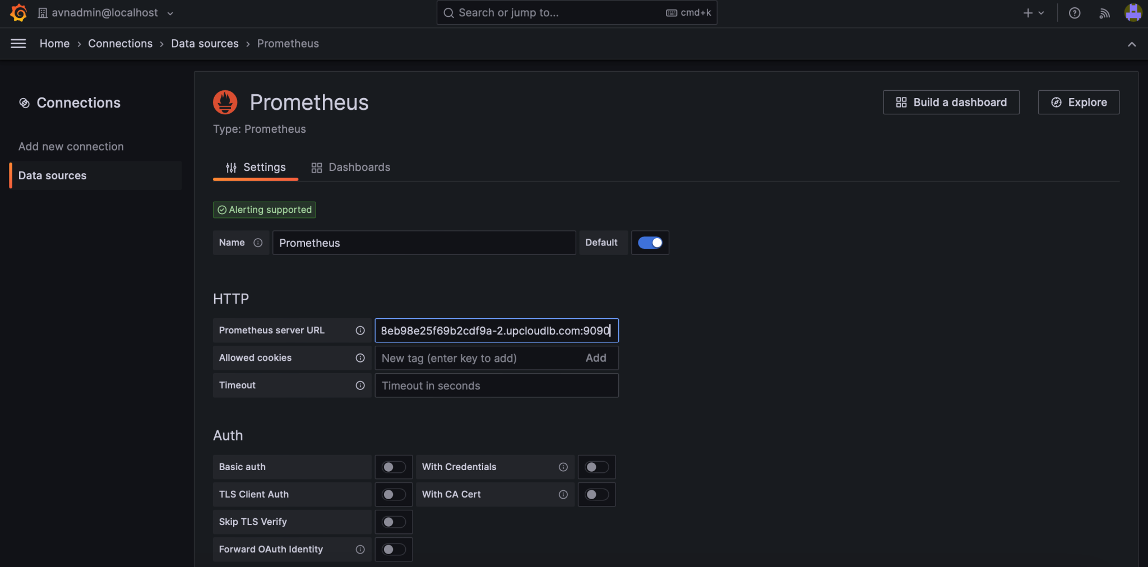This screenshot has width=1148, height=567.
Task: Open the hamburger navigation menu
Action: (x=18, y=44)
